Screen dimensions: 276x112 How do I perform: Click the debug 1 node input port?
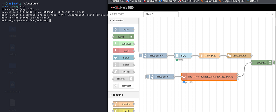tap(251, 63)
